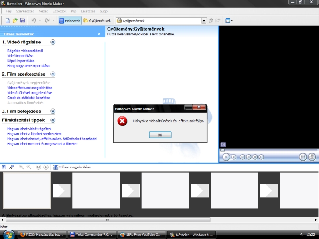This screenshot has height=239, width=319.
Task: Click the full screen preview icon
Action: tap(223, 145)
